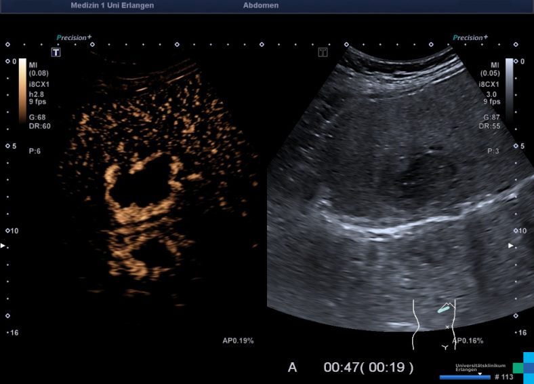Click the blue cine progress bar
This screenshot has height=384, width=534.
tap(464, 377)
